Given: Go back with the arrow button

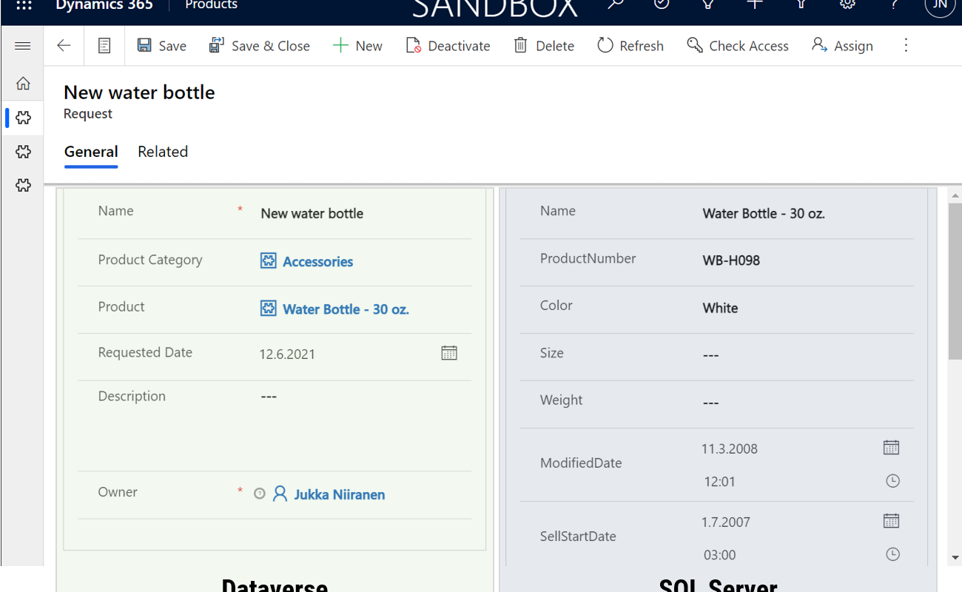Looking at the screenshot, I should click(x=64, y=46).
